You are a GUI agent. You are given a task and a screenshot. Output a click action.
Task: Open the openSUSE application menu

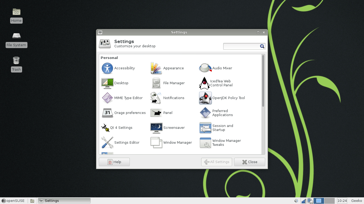click(13, 201)
